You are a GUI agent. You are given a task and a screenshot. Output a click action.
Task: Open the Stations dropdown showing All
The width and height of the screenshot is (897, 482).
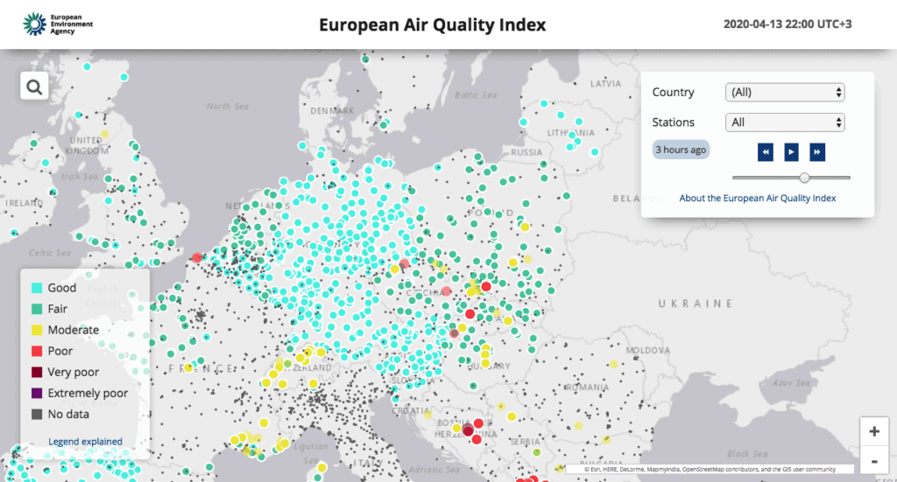785,122
